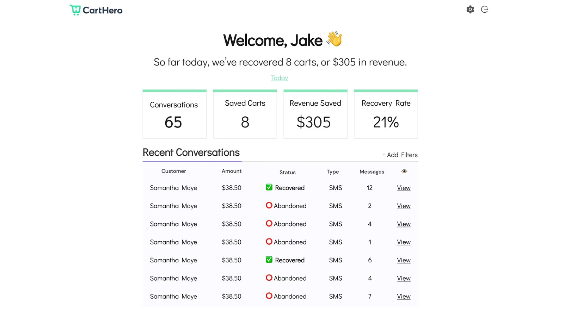Sort by the Status column header
This screenshot has height=317, width=564.
click(x=287, y=172)
